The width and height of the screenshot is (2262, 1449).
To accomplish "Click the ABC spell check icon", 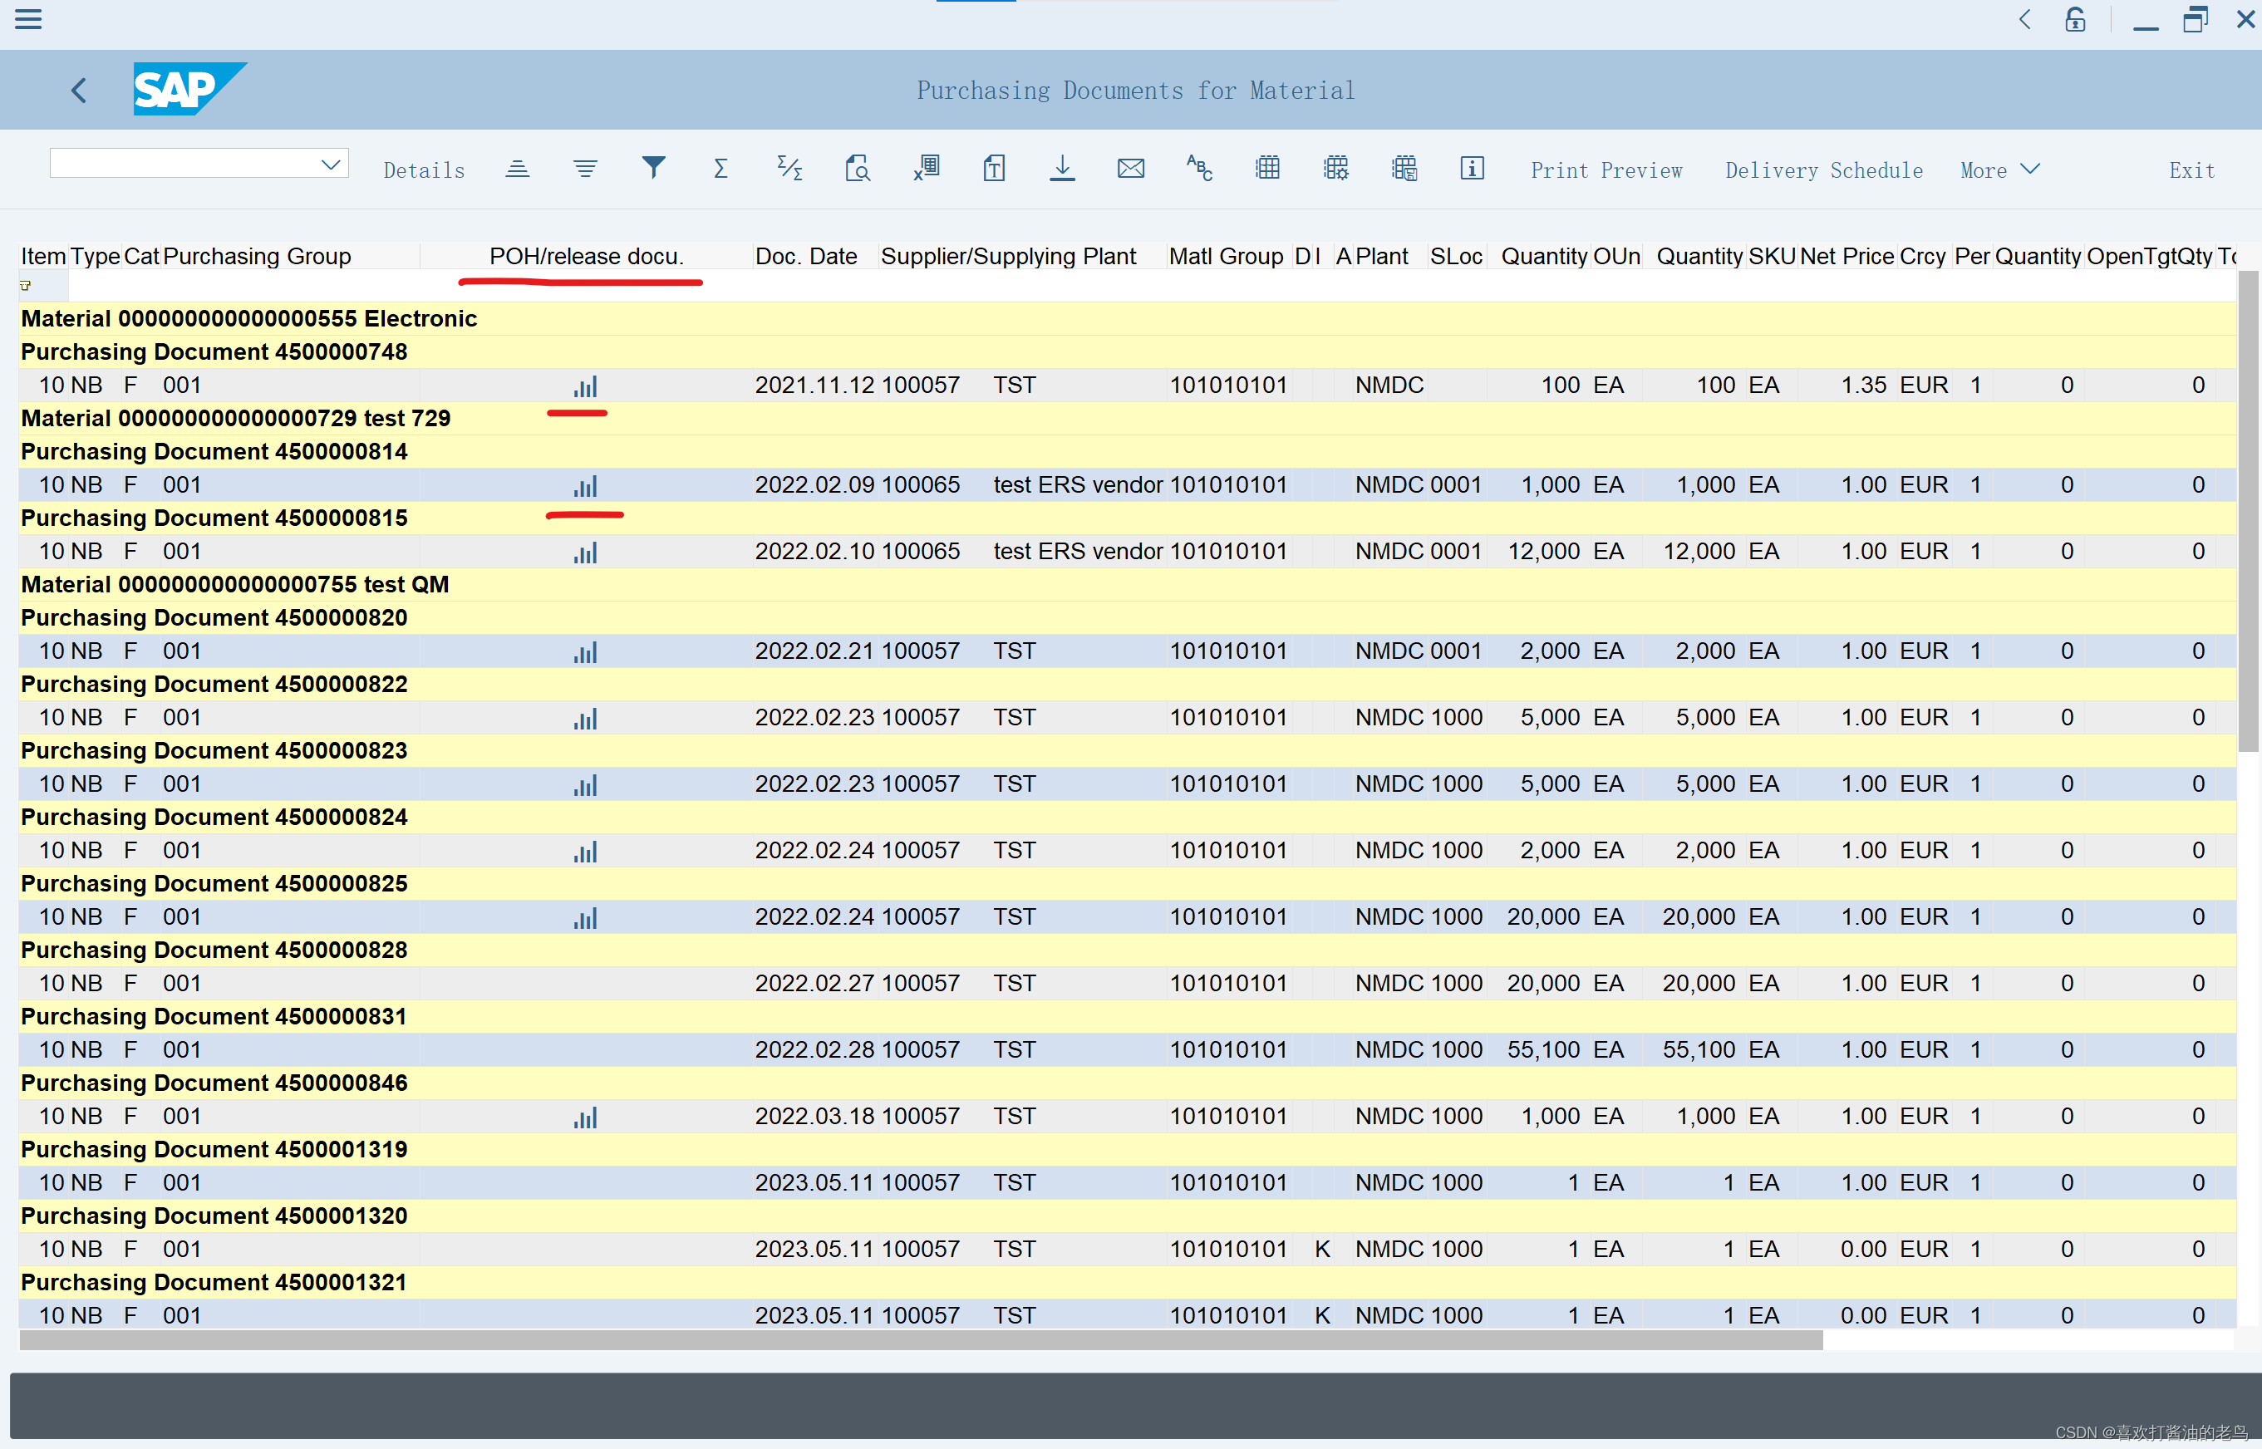I will pyautogui.click(x=1199, y=169).
